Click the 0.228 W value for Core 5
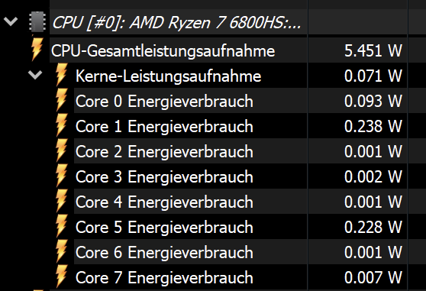The width and height of the screenshot is (426, 291). tap(373, 227)
